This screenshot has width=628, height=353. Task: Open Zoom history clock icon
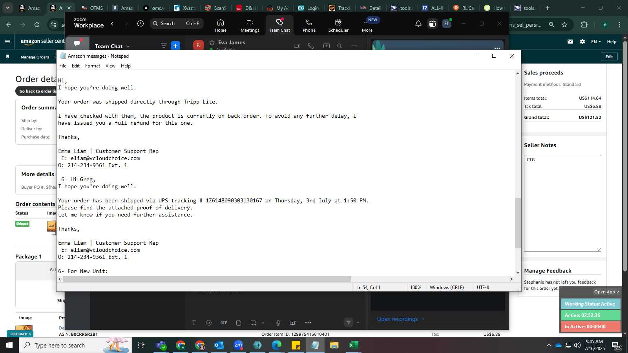141,24
